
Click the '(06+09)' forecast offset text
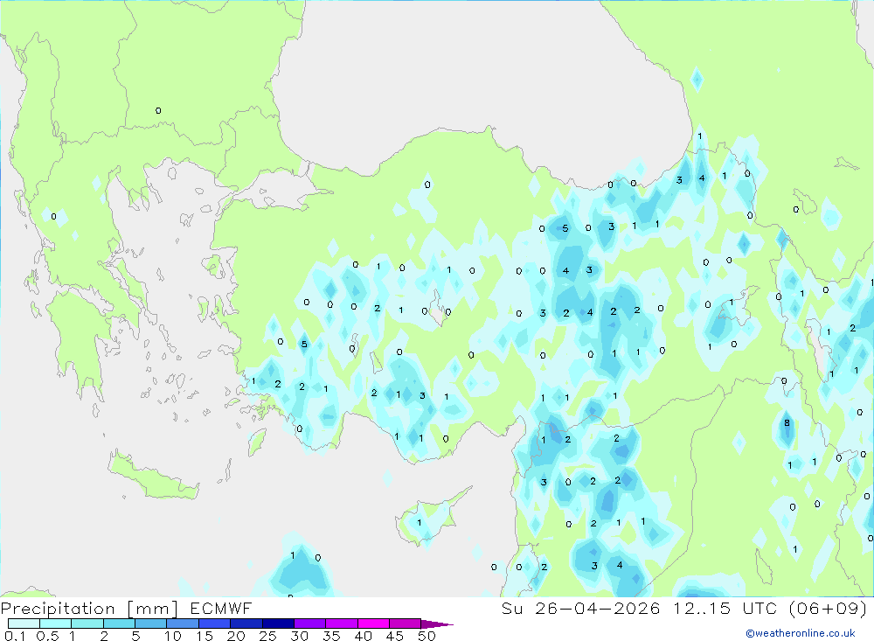coord(827,609)
